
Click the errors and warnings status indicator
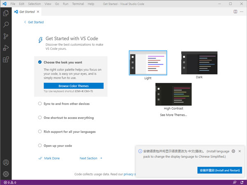pos(10,183)
